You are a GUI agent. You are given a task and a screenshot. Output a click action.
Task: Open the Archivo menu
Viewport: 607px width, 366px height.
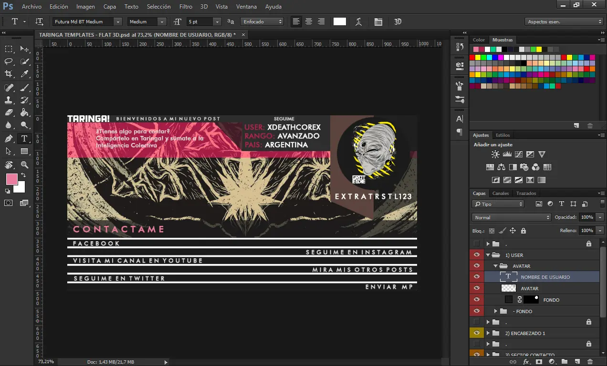tap(31, 7)
